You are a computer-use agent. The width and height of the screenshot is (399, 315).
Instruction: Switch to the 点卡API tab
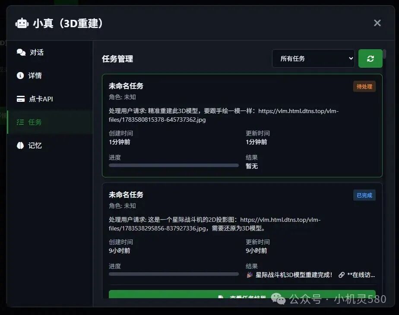click(x=50, y=99)
